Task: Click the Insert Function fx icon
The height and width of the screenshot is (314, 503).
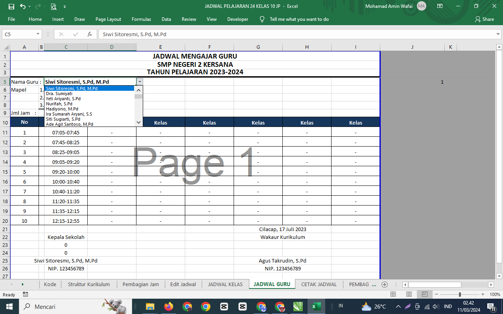Action: (90, 34)
